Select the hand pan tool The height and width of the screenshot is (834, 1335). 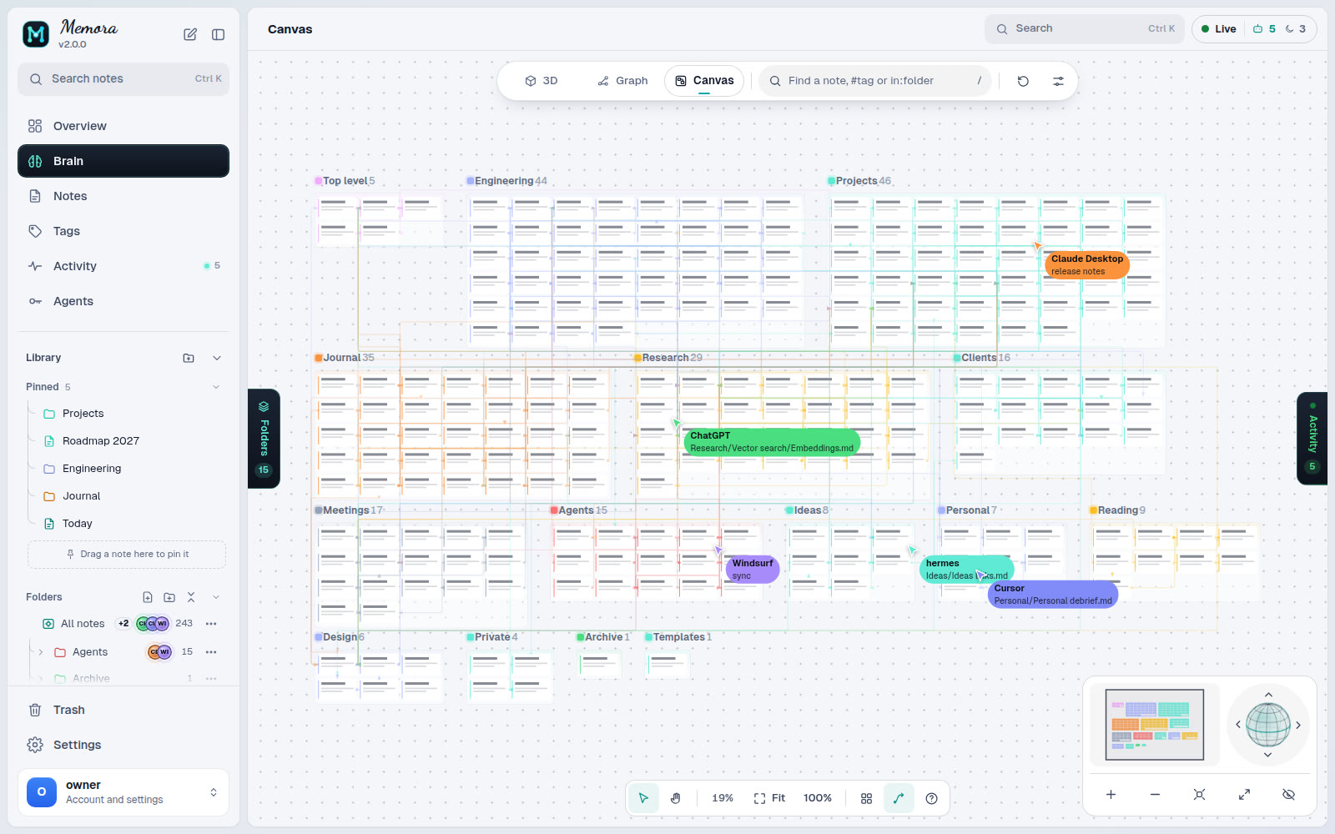click(676, 798)
